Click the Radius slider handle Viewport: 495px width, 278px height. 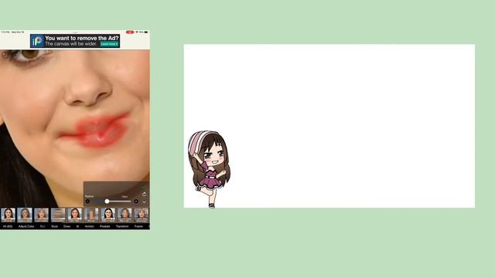(107, 201)
